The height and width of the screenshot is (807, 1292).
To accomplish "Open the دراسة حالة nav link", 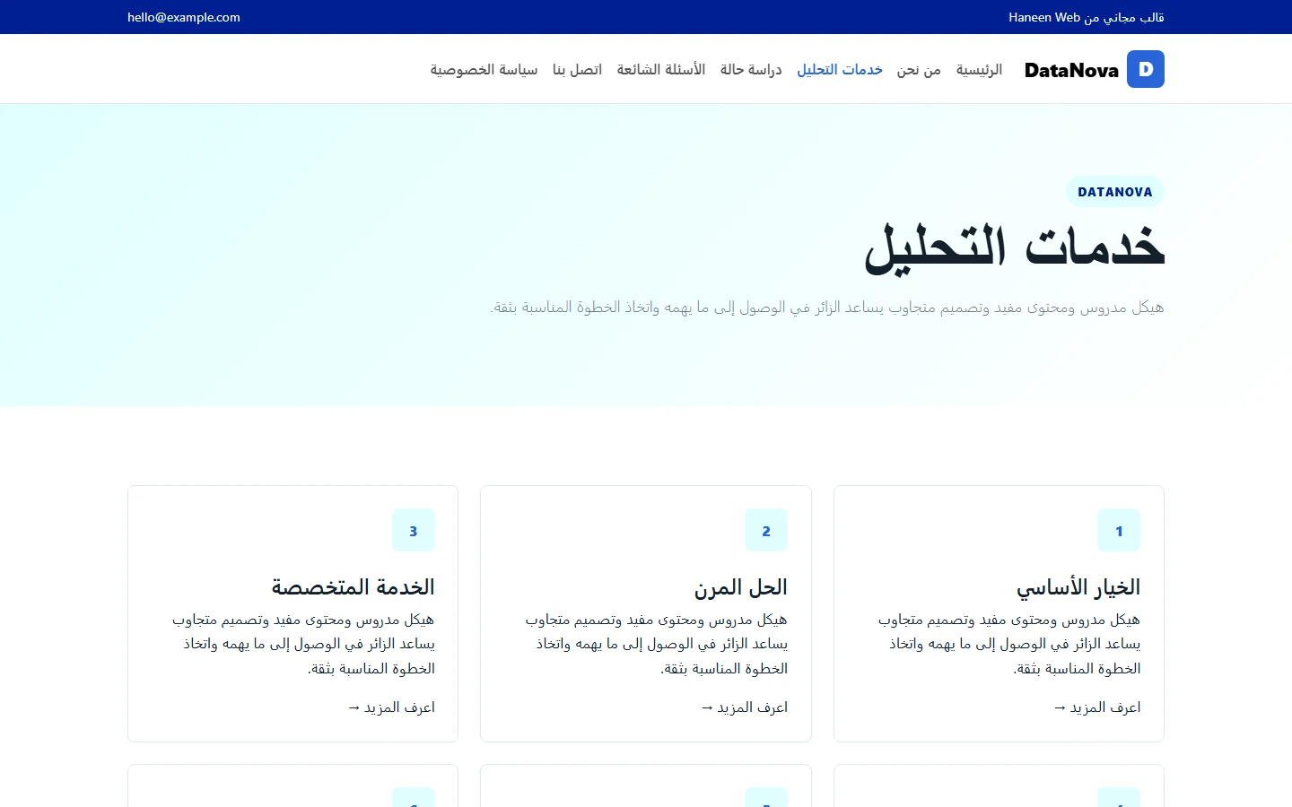I will 751,70.
